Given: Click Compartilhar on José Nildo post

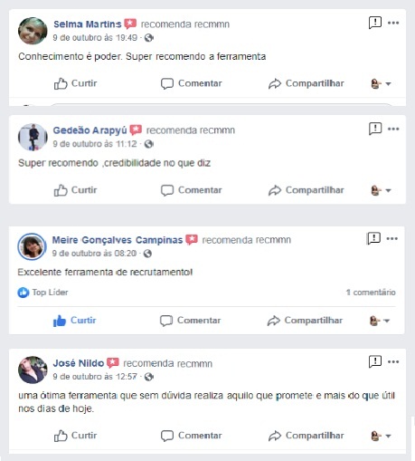Looking at the screenshot, I should (x=307, y=436).
